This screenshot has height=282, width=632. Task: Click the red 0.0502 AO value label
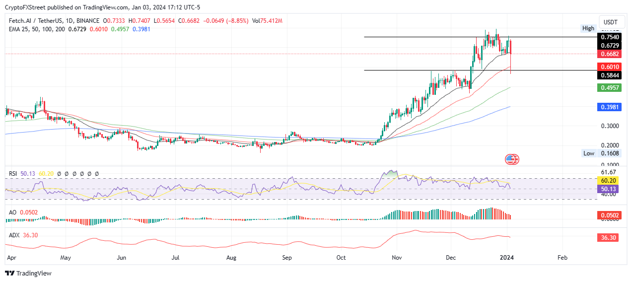(610, 215)
